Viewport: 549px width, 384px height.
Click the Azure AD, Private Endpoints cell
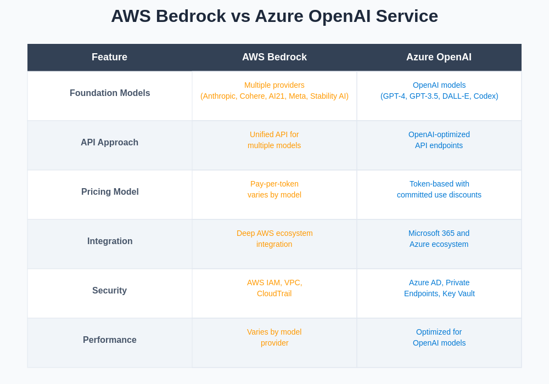point(439,289)
